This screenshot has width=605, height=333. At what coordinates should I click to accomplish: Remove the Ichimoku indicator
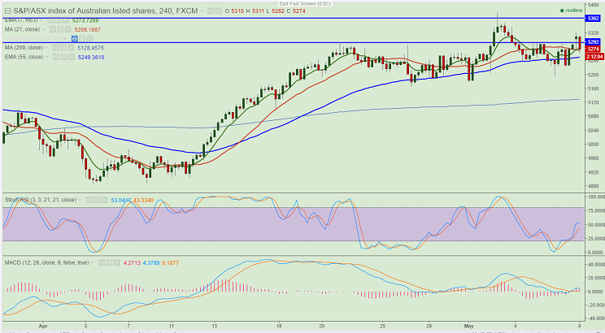tap(90, 38)
